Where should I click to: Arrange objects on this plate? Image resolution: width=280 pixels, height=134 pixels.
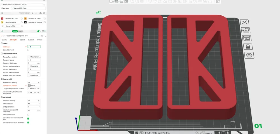247,38
